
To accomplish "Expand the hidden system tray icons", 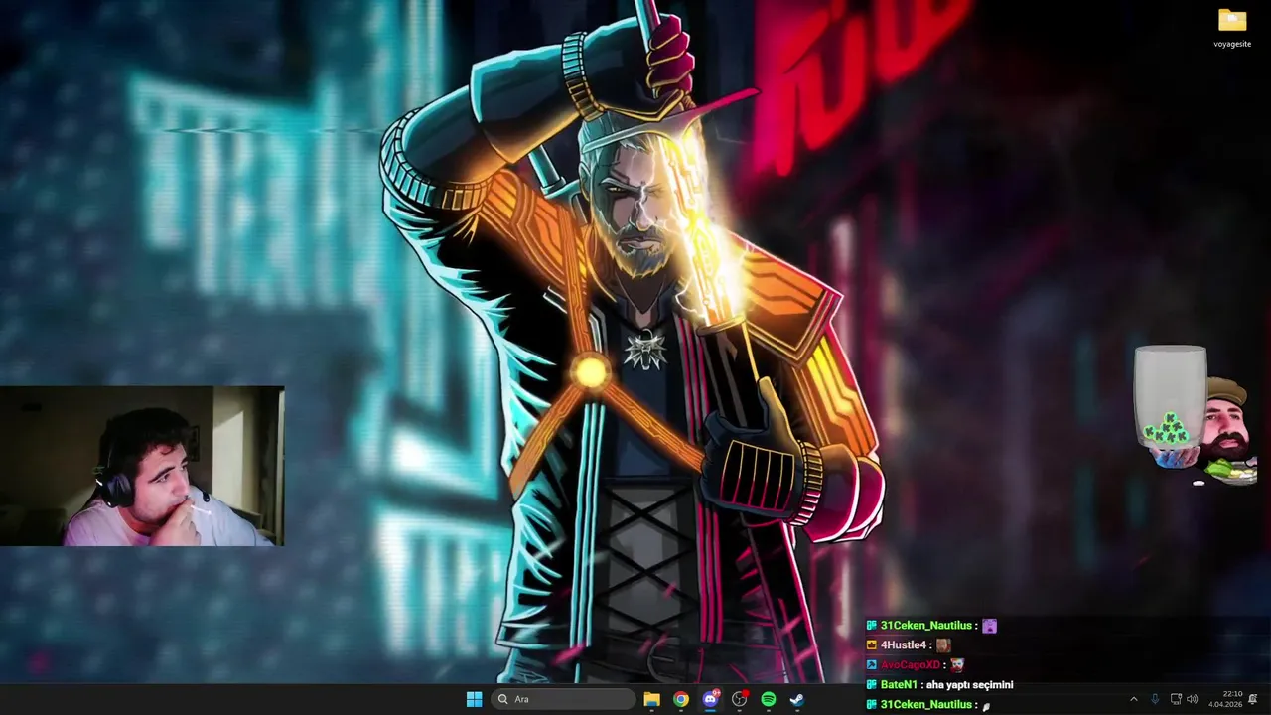I will pyautogui.click(x=1133, y=699).
